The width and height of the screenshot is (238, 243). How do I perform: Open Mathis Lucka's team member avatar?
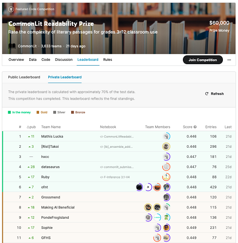pyautogui.click(x=166, y=137)
